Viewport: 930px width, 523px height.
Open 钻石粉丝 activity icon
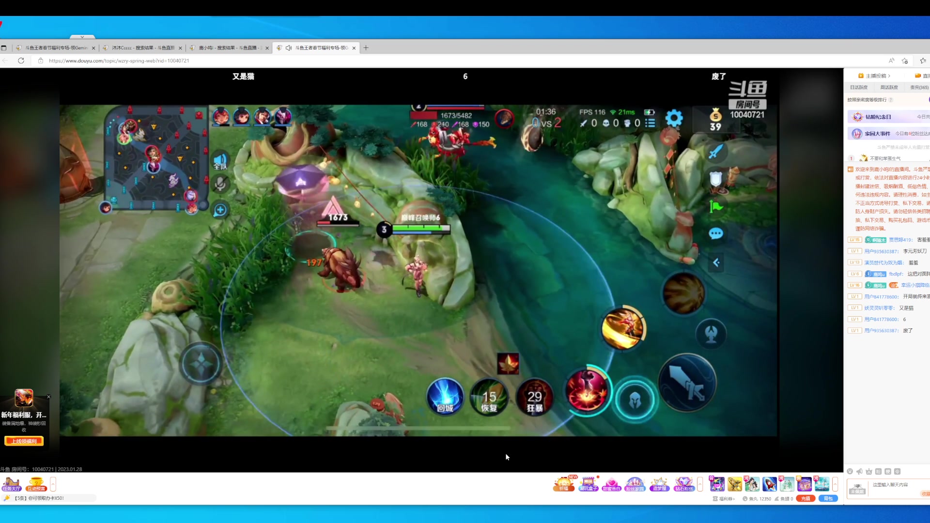[x=684, y=483]
